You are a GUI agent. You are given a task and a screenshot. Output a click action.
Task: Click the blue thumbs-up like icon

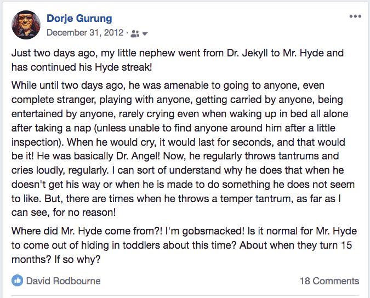tap(17, 280)
